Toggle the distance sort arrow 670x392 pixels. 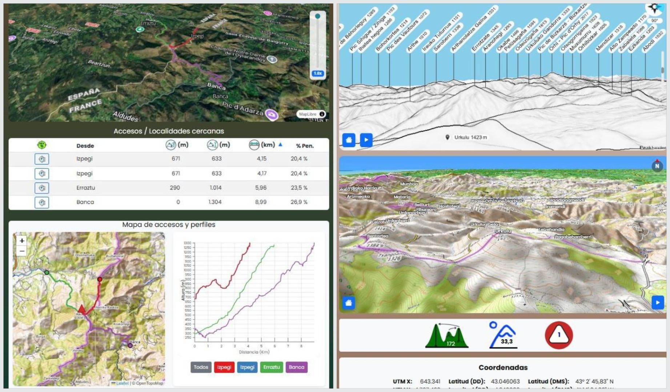(280, 144)
